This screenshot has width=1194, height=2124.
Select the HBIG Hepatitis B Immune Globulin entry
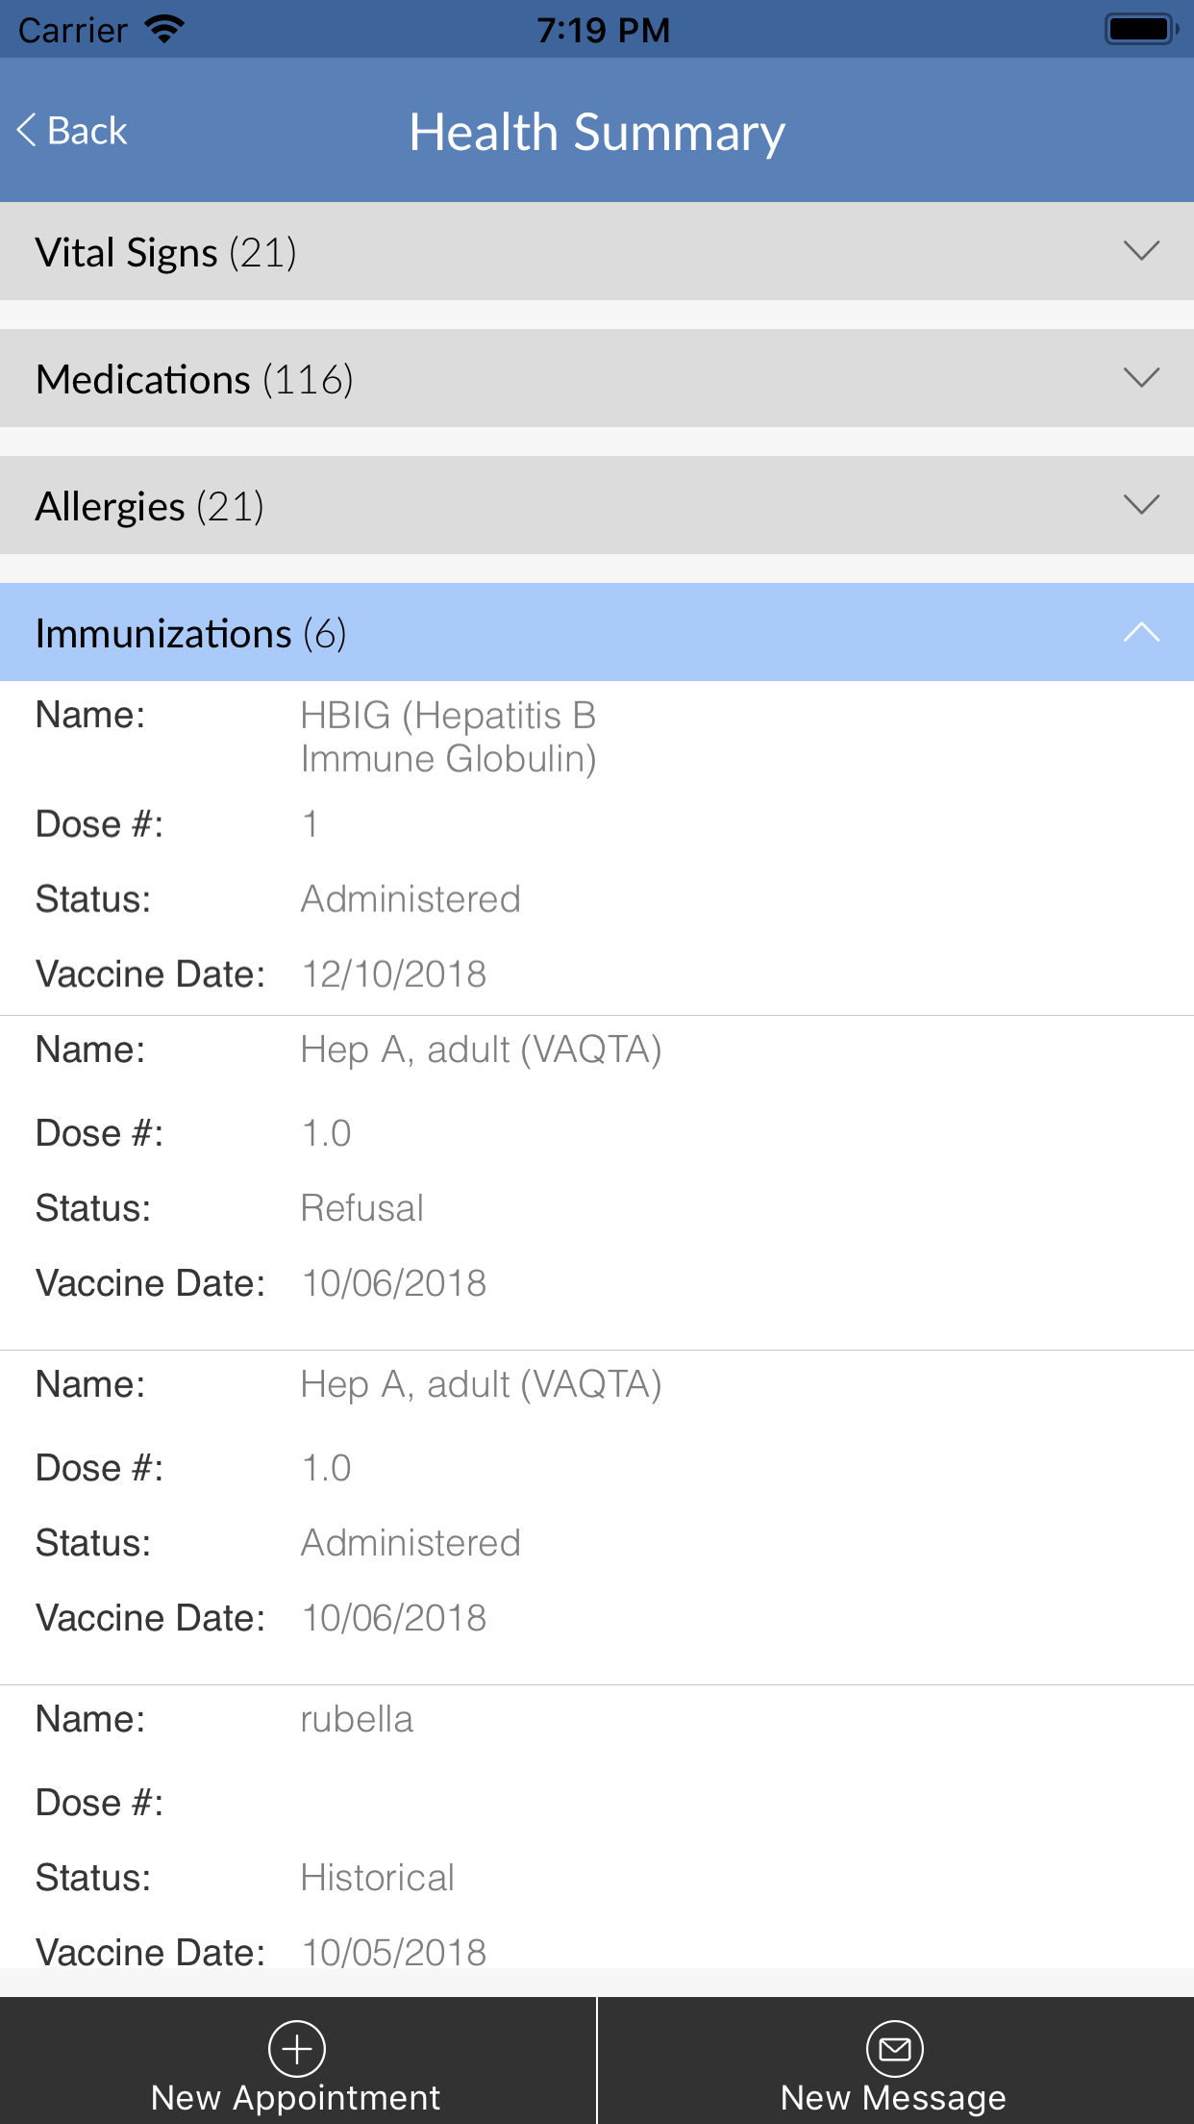pyautogui.click(x=448, y=737)
